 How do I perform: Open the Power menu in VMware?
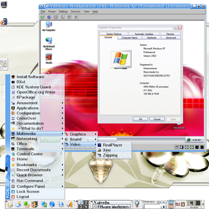[52, 11]
